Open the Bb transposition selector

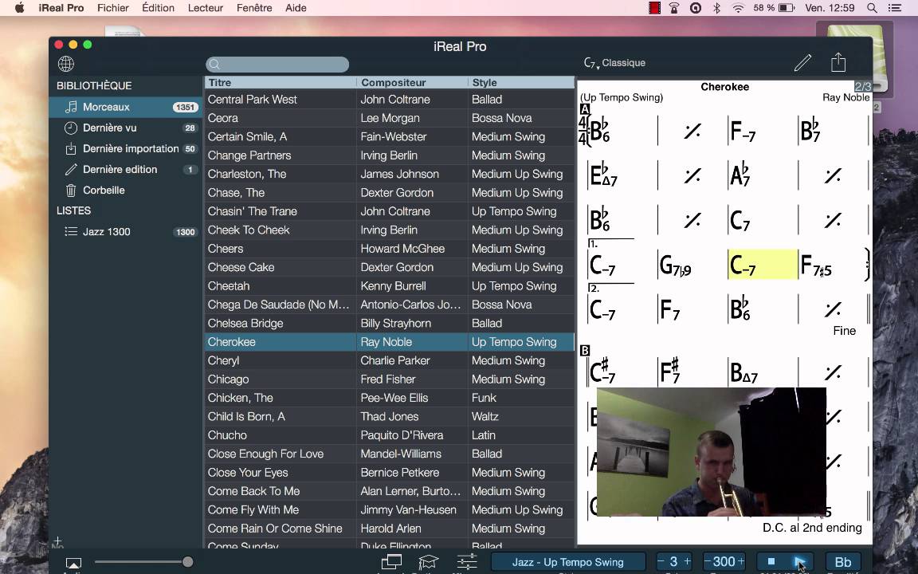tap(843, 562)
